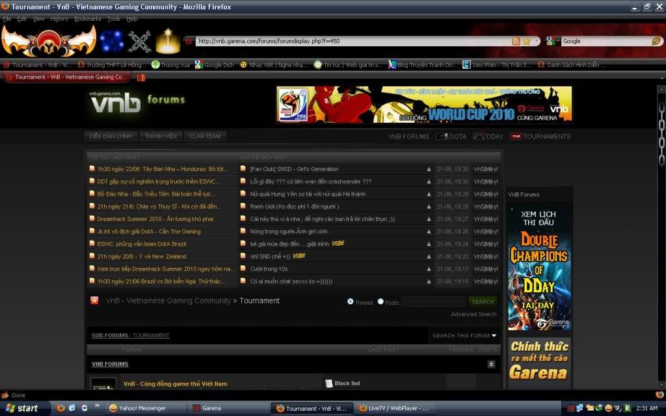Open Advanced Search link
This screenshot has height=416, width=666.
[473, 314]
